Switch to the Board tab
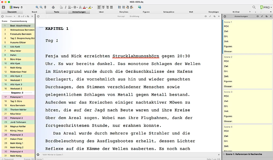This screenshot has width=273, height=160. [x=34, y=12]
